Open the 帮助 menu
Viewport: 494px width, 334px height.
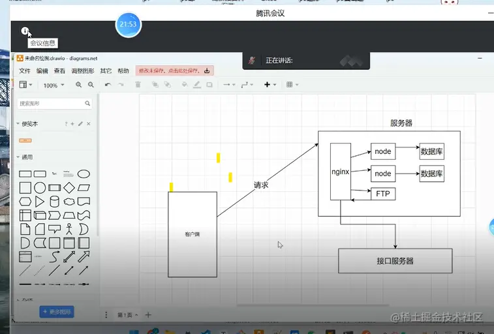(123, 71)
